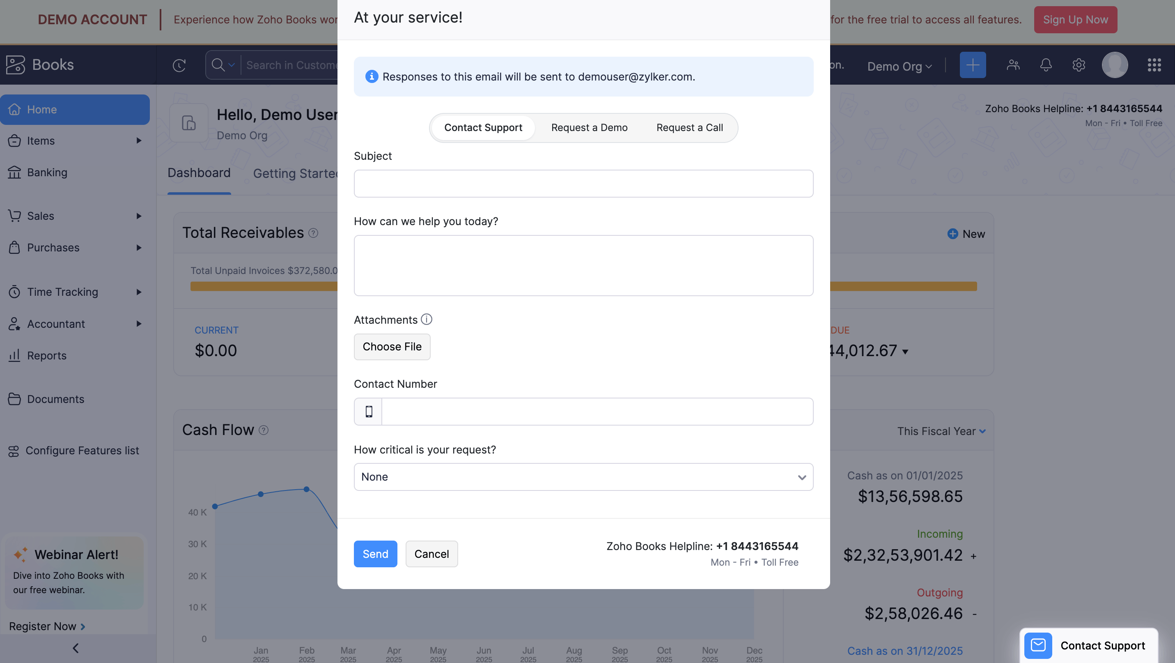Open the request criticality dropdown
1175x663 pixels.
[x=583, y=477]
